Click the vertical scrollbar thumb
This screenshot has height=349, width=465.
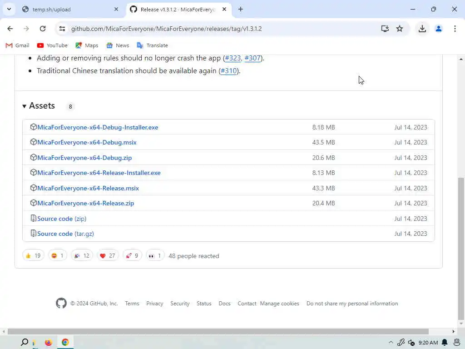pos(461,248)
